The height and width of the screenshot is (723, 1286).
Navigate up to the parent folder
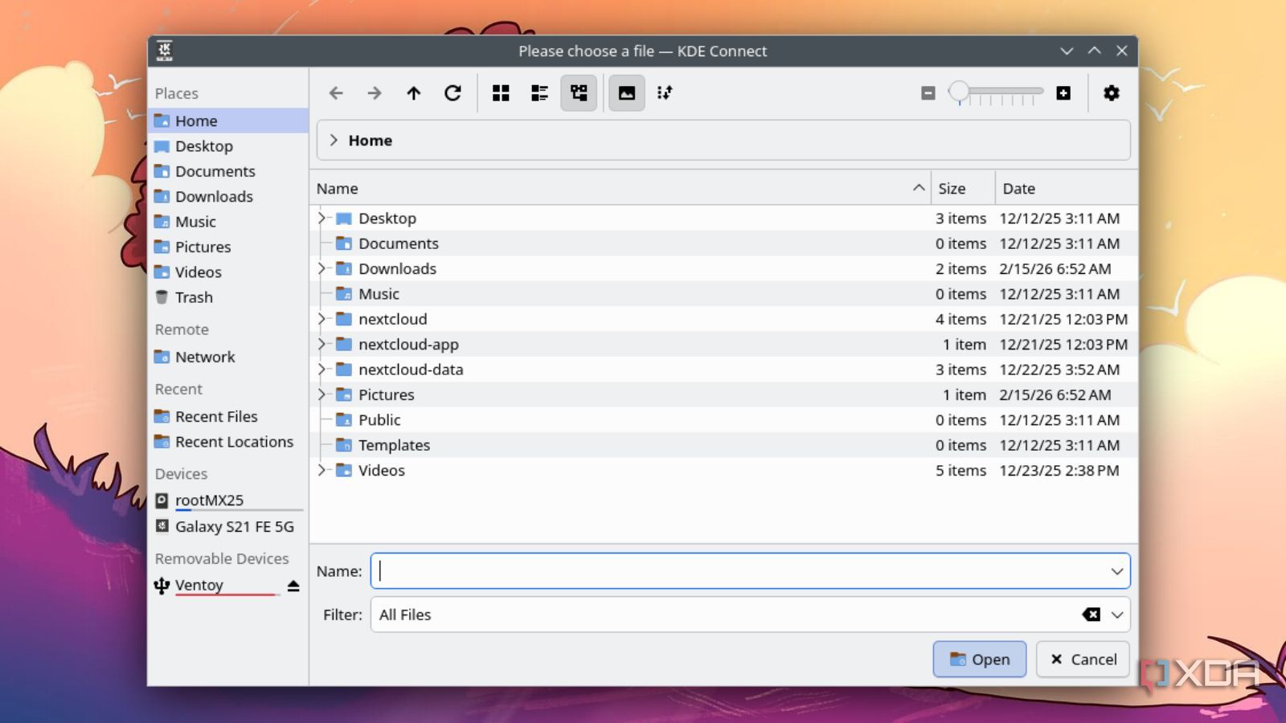tap(414, 93)
